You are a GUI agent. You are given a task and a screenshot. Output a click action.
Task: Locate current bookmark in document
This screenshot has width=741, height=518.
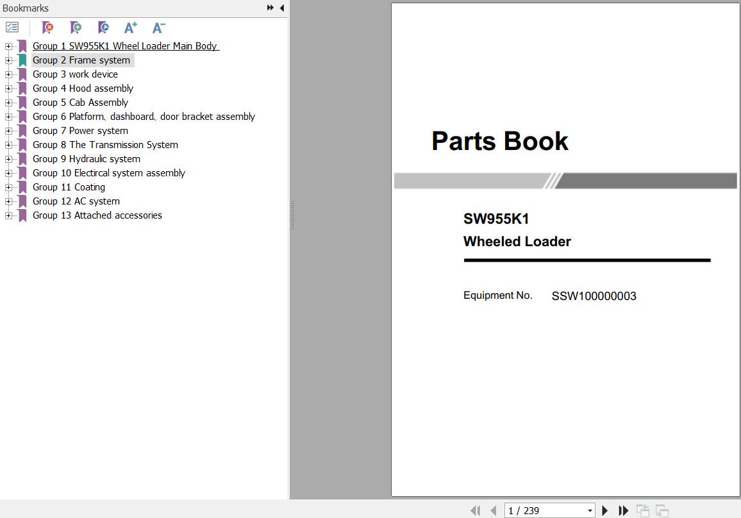pyautogui.click(x=103, y=28)
